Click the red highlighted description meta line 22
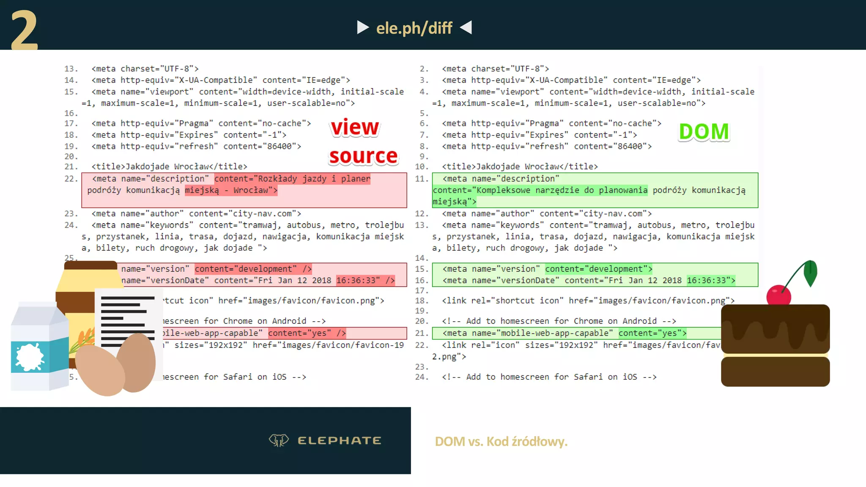The width and height of the screenshot is (866, 487). coord(244,190)
